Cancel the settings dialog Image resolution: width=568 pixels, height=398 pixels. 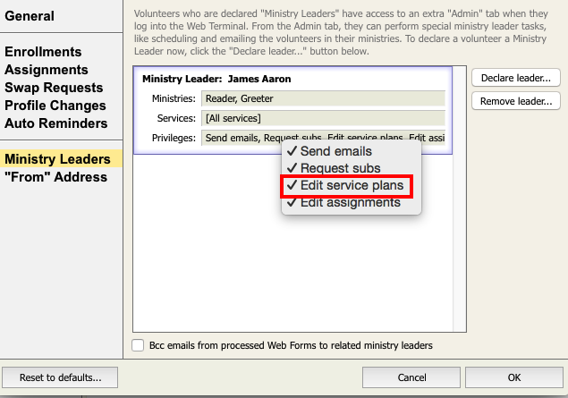(x=411, y=377)
